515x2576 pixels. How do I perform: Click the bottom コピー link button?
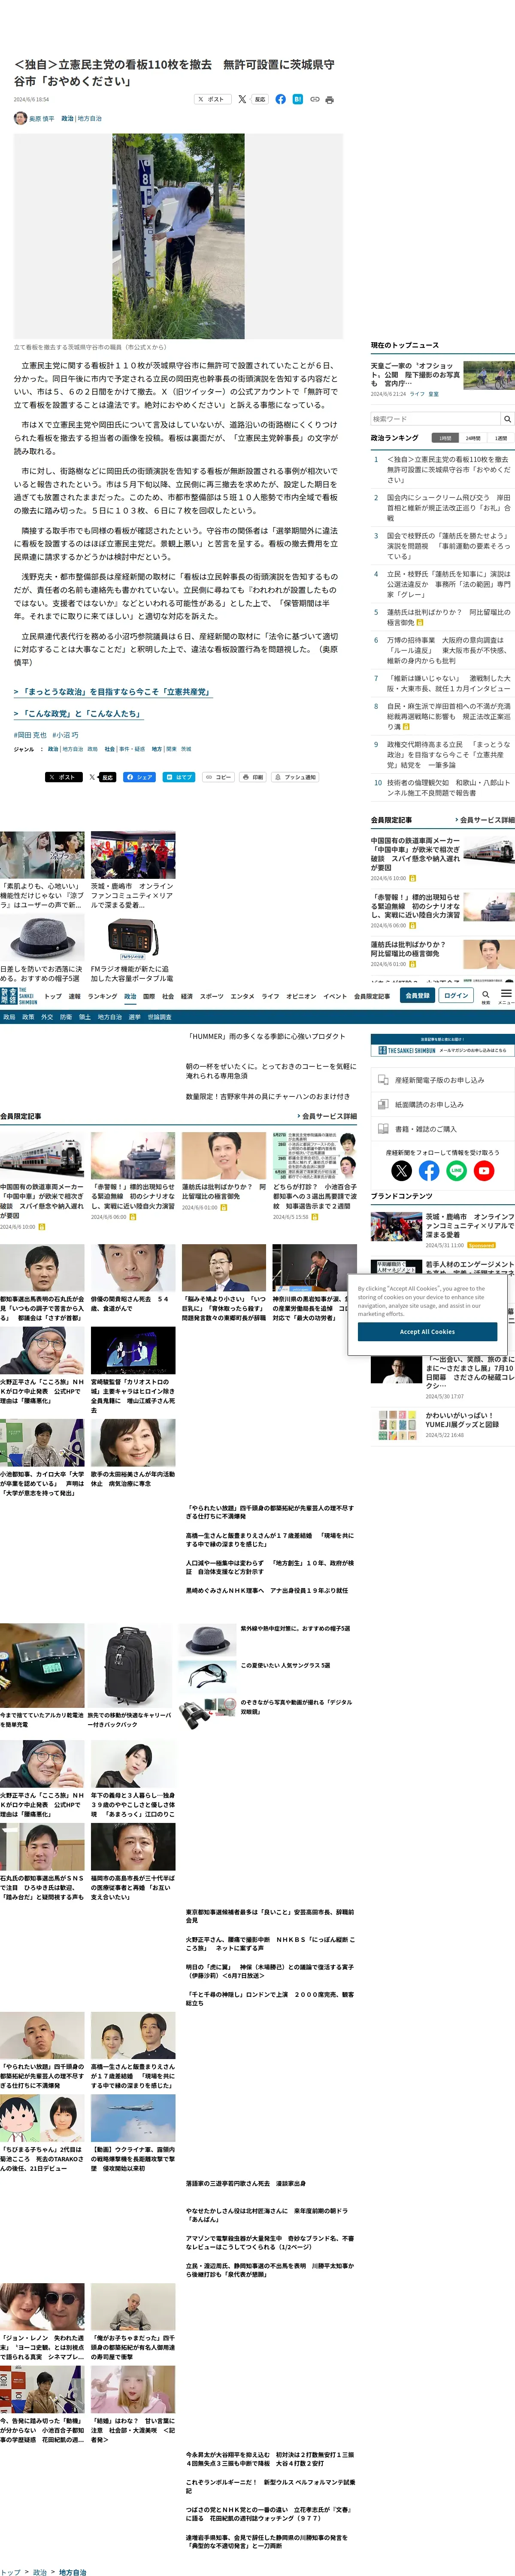tap(218, 777)
